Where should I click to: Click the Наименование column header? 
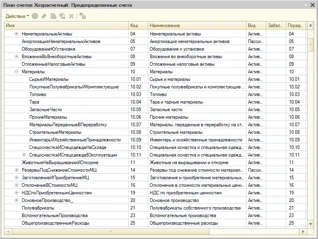coord(197,25)
